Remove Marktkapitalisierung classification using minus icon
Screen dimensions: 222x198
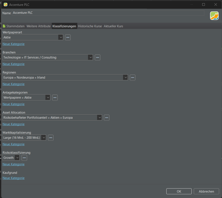tap(51, 138)
